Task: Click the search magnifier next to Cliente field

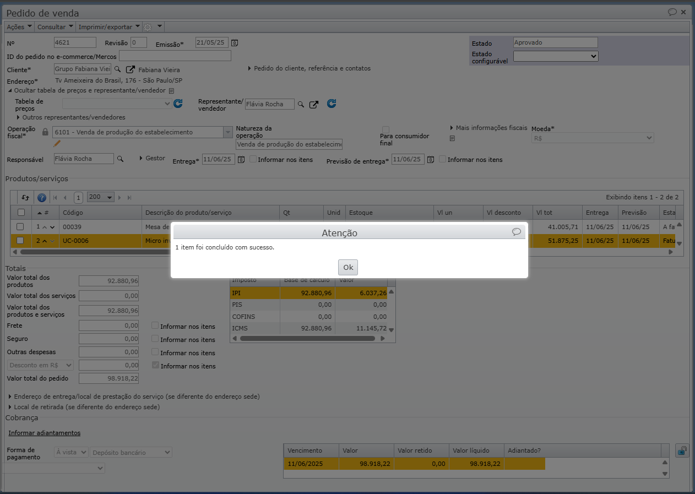Action: pyautogui.click(x=117, y=69)
